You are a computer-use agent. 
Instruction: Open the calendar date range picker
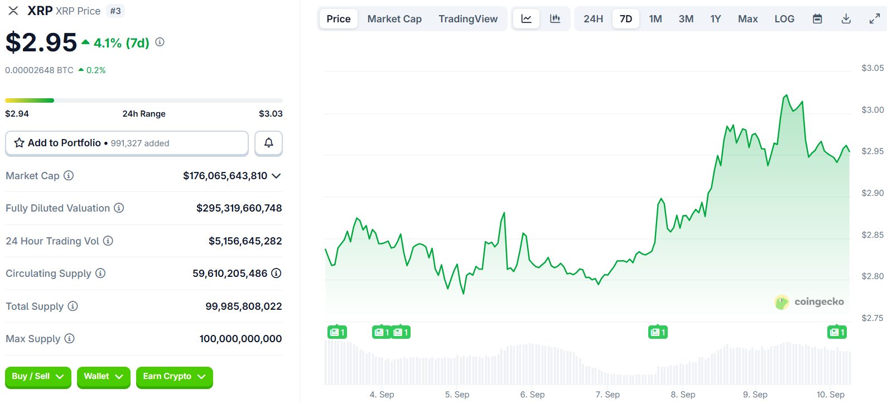[x=817, y=19]
